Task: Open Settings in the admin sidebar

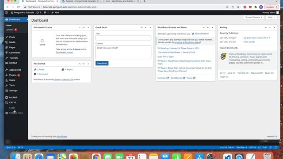Action: tap(13, 91)
